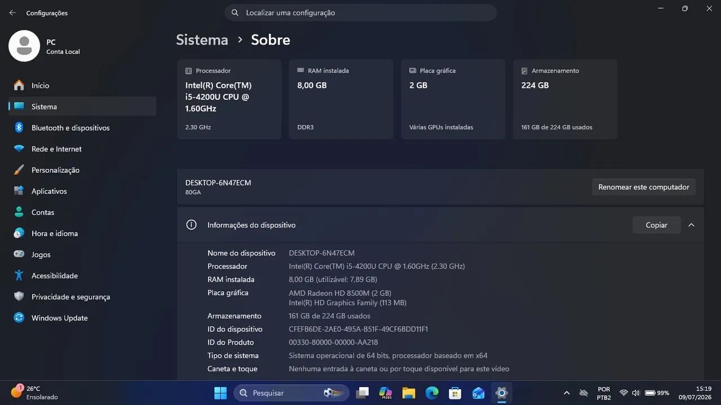Image resolution: width=721 pixels, height=405 pixels.
Task: Open Personalização settings
Action: coord(82,170)
